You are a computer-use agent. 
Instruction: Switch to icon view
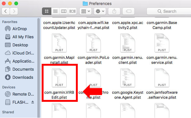coord(47,11)
